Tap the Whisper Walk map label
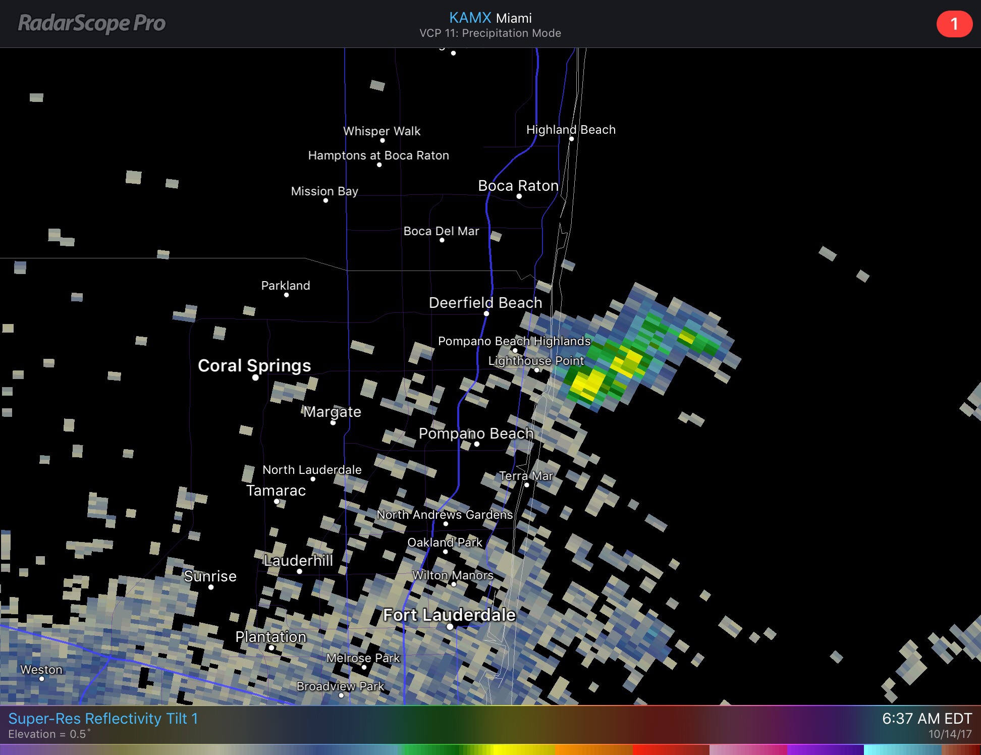Image resolution: width=981 pixels, height=755 pixels. click(381, 131)
